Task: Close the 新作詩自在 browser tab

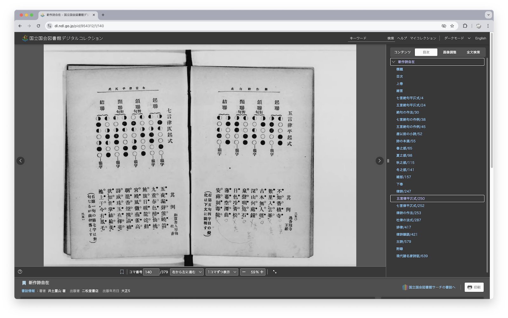Action: pos(94,15)
